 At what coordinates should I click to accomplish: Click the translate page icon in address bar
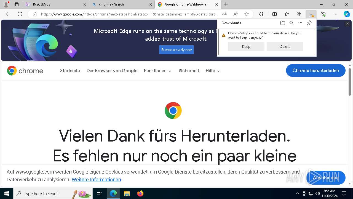point(224,14)
